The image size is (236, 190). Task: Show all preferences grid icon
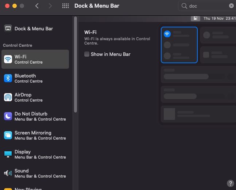pyautogui.click(x=65, y=6)
